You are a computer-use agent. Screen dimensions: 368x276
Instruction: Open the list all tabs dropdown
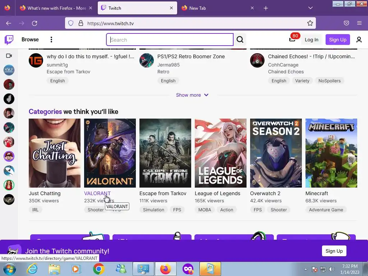tap(310, 8)
